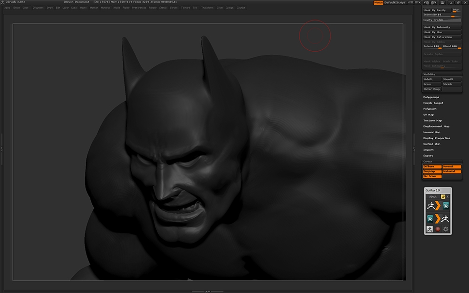Toggle the Diffuse option in GoMax
The height and width of the screenshot is (293, 469).
[432, 167]
